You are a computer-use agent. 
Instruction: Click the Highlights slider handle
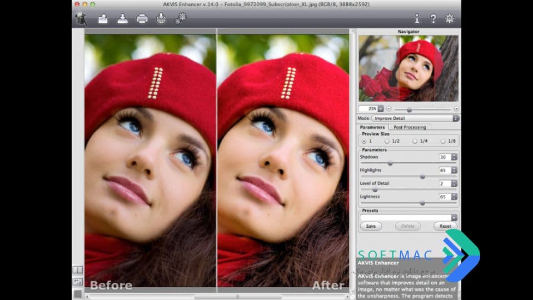point(422,177)
